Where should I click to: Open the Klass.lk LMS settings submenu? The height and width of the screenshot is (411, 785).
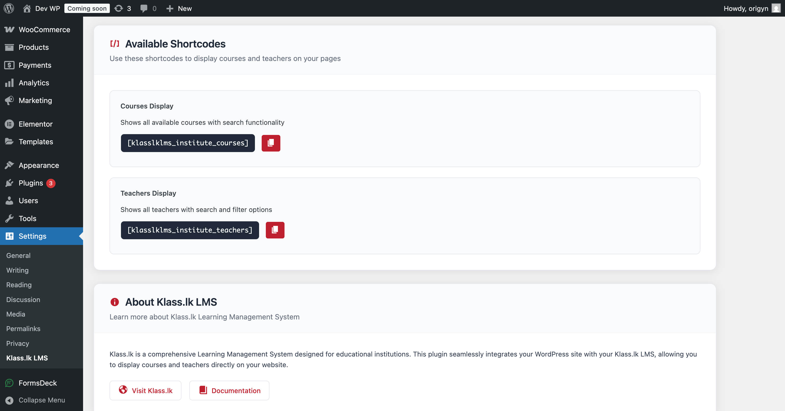tap(27, 358)
